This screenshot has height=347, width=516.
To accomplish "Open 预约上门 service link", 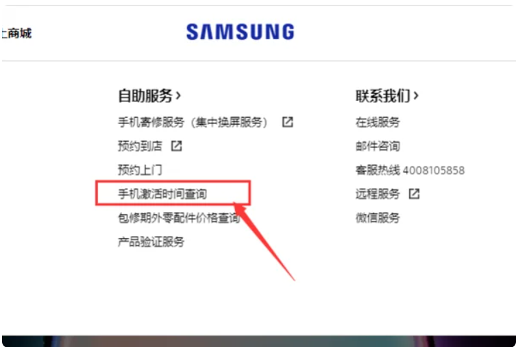I will [x=140, y=170].
